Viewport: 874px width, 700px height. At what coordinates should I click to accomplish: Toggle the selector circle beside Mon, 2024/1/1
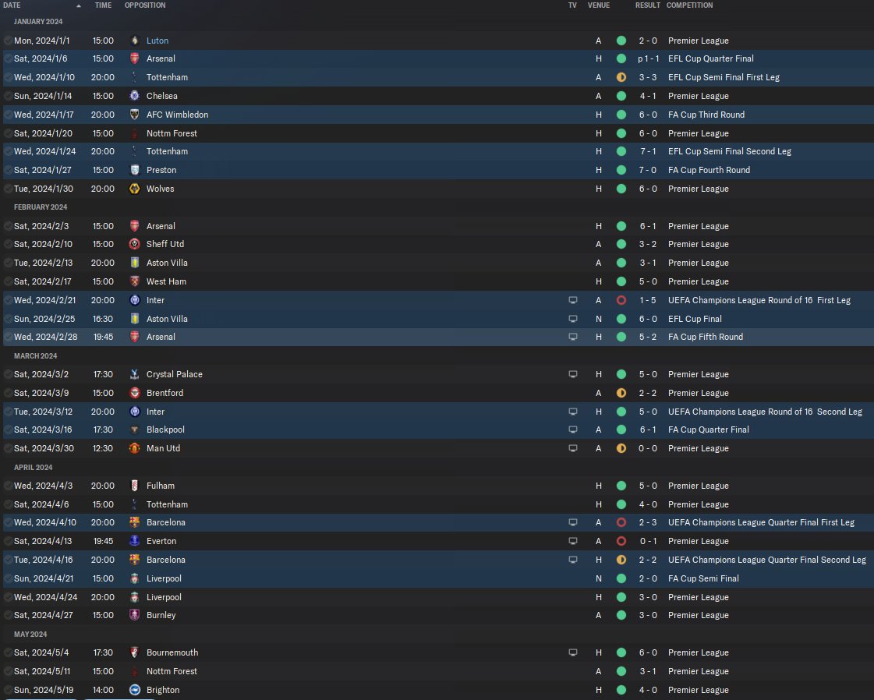point(8,40)
